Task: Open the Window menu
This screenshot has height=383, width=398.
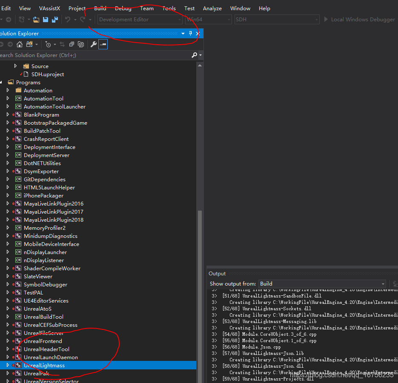Action: click(x=240, y=9)
